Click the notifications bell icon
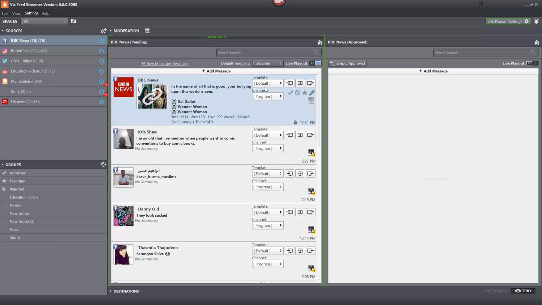542x305 pixels. (536, 21)
